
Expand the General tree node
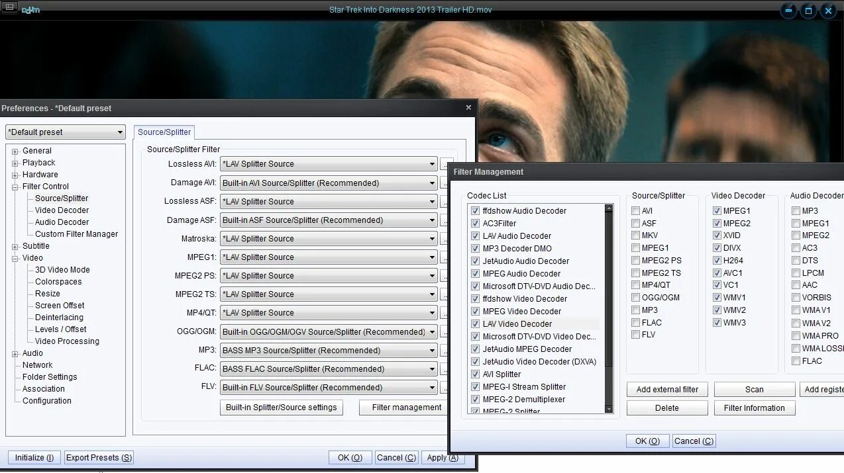click(x=15, y=151)
